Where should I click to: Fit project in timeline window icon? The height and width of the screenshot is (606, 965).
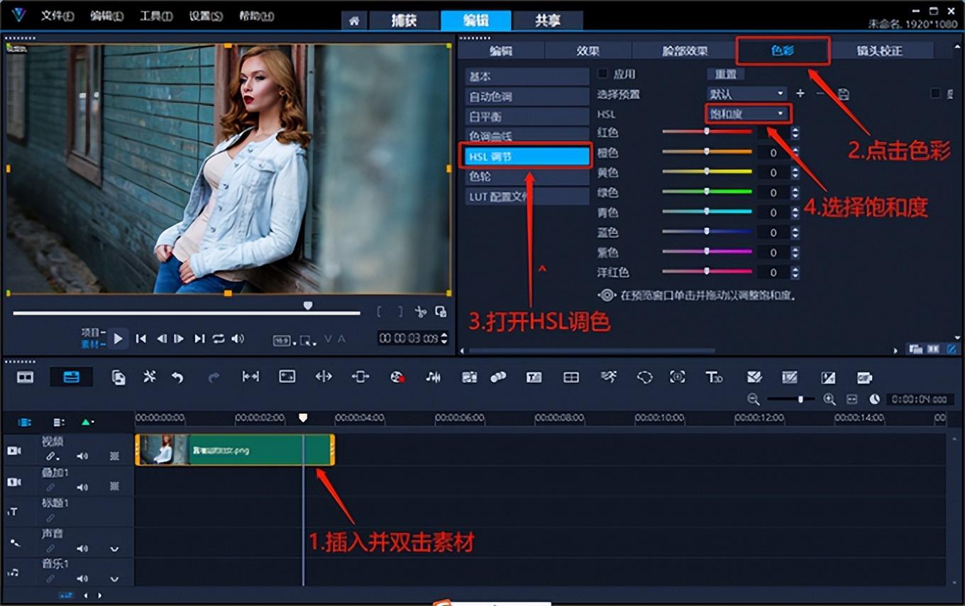tap(852, 400)
